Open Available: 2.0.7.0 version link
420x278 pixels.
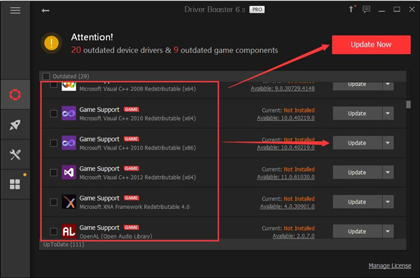click(293, 236)
